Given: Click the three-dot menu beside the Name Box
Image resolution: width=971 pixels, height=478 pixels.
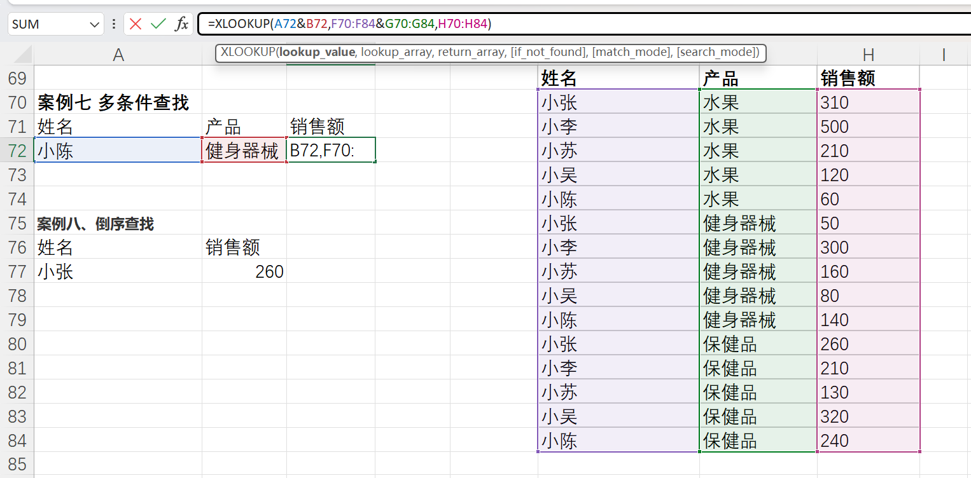Looking at the screenshot, I should click(x=113, y=24).
